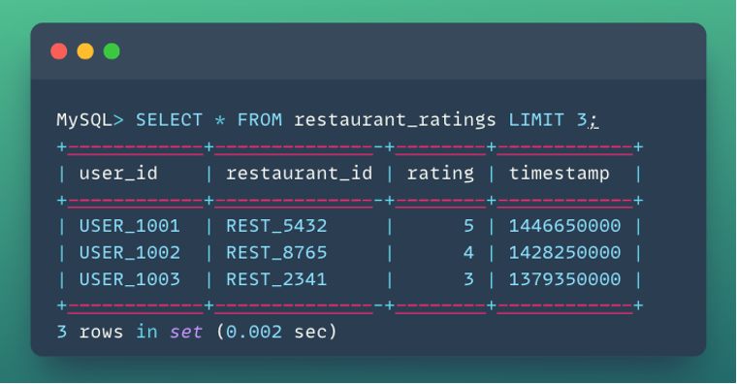Click the FROM keyword in the query

pyautogui.click(x=260, y=120)
